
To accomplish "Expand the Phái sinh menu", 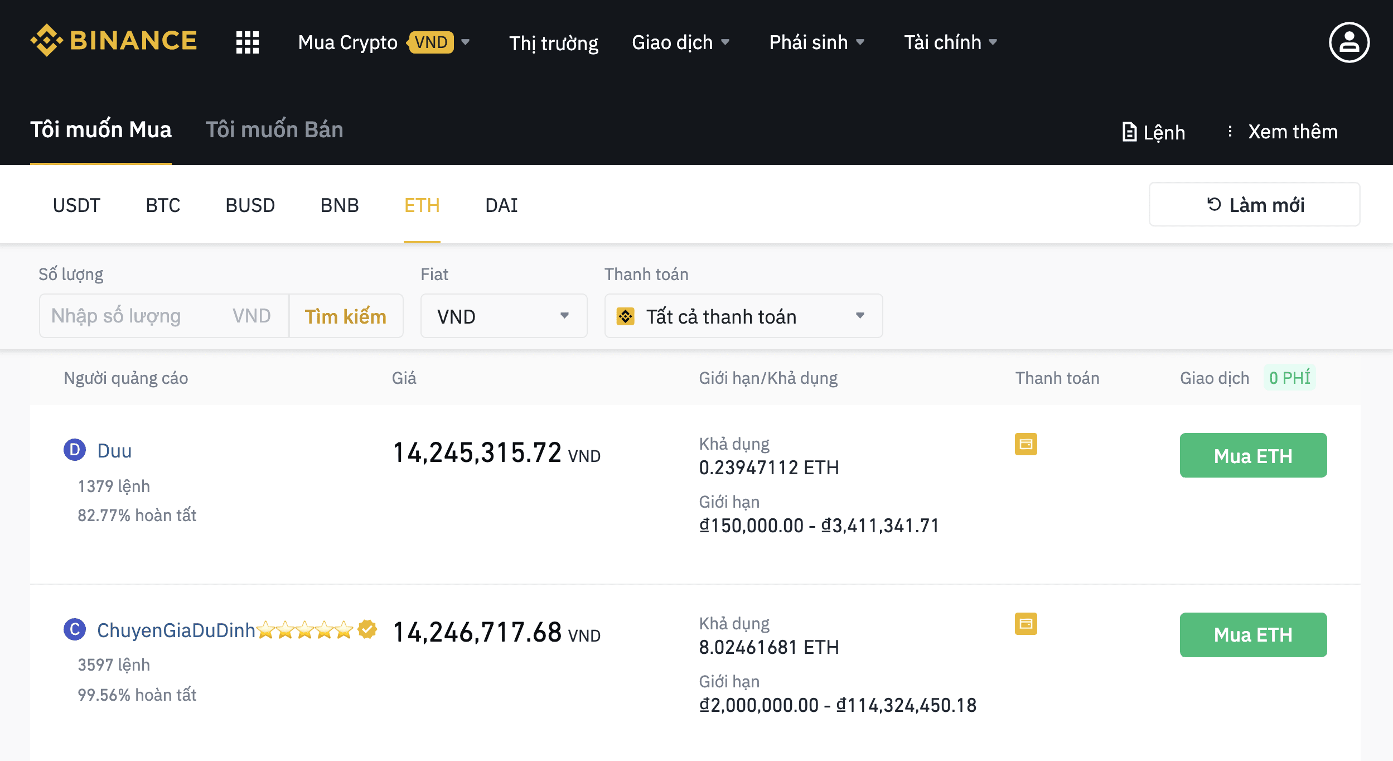I will [x=816, y=42].
